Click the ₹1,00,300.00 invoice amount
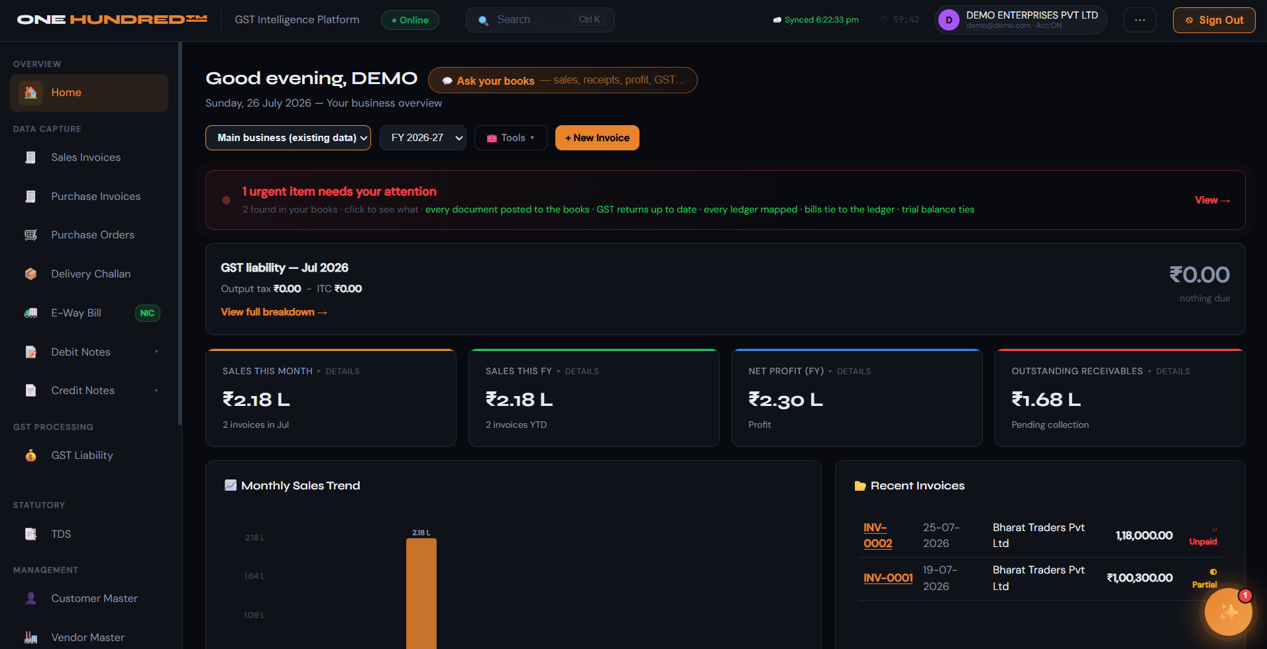The height and width of the screenshot is (649, 1267). [x=1140, y=578]
